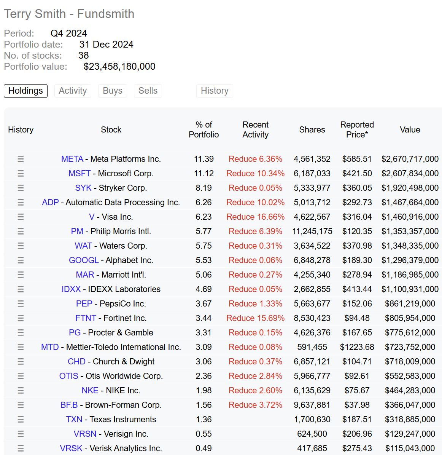Sort by the Value column header
The image size is (442, 455).
coord(410,130)
